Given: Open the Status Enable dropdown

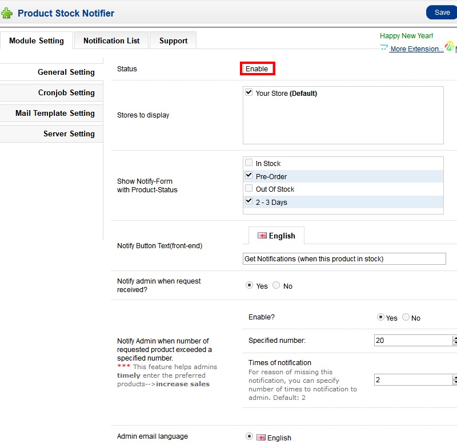Looking at the screenshot, I should 257,69.
